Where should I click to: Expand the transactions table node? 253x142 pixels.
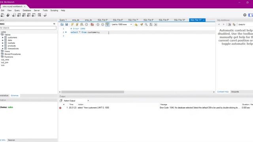click(3, 49)
